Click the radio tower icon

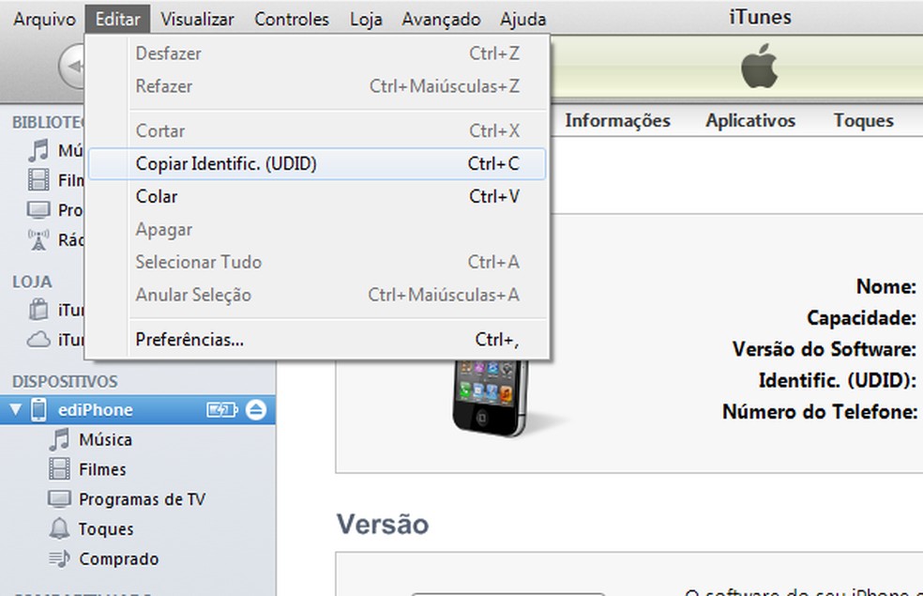38,239
